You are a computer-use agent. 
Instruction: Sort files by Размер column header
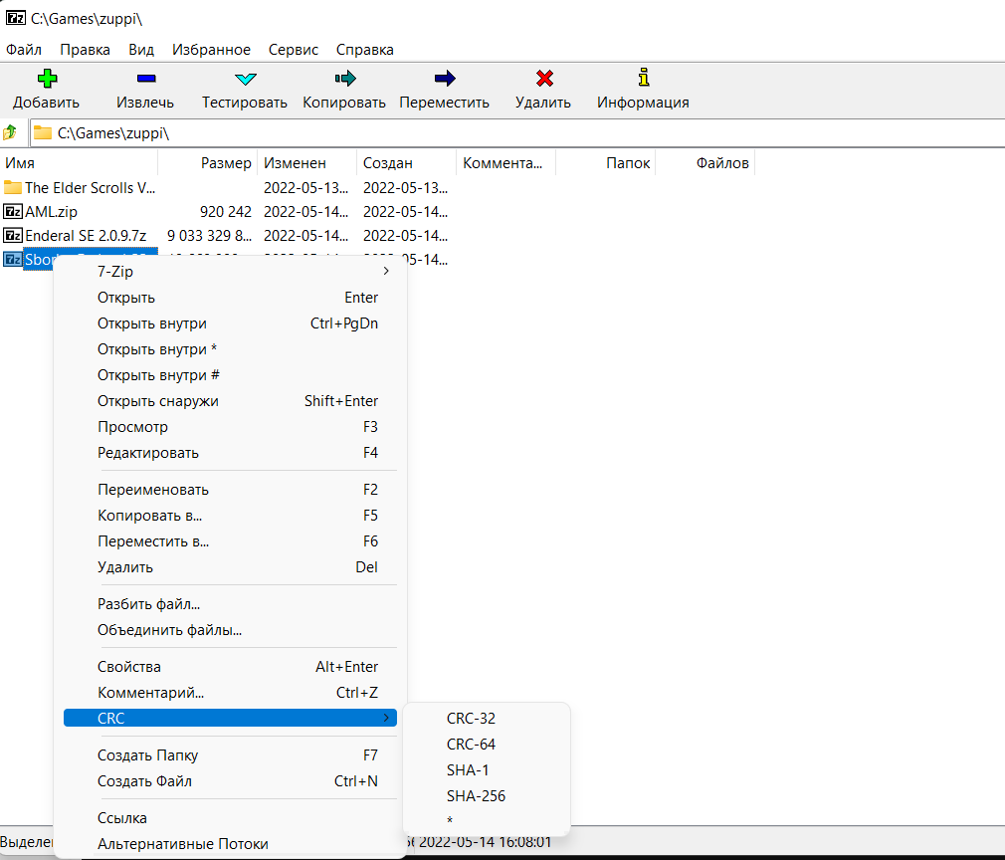point(226,163)
